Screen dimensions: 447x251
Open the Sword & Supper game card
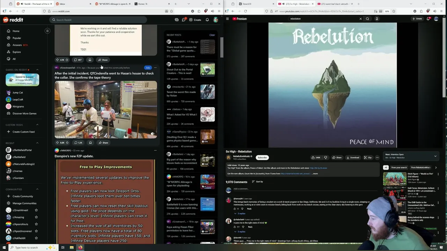(x=22, y=80)
